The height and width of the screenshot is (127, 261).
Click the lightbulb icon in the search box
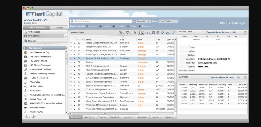pos(72,21)
